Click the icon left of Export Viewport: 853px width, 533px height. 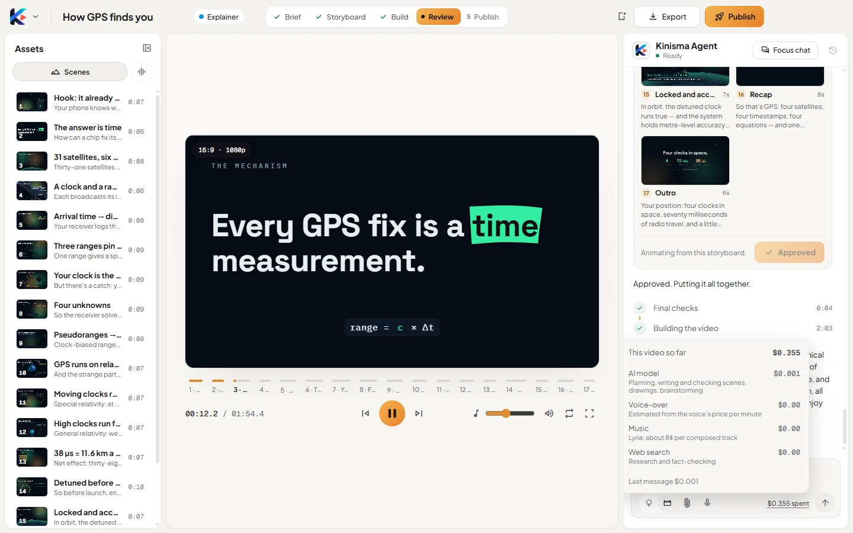coord(621,17)
